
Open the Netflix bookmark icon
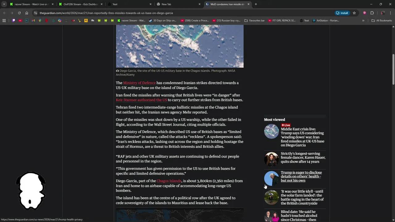click(47, 21)
